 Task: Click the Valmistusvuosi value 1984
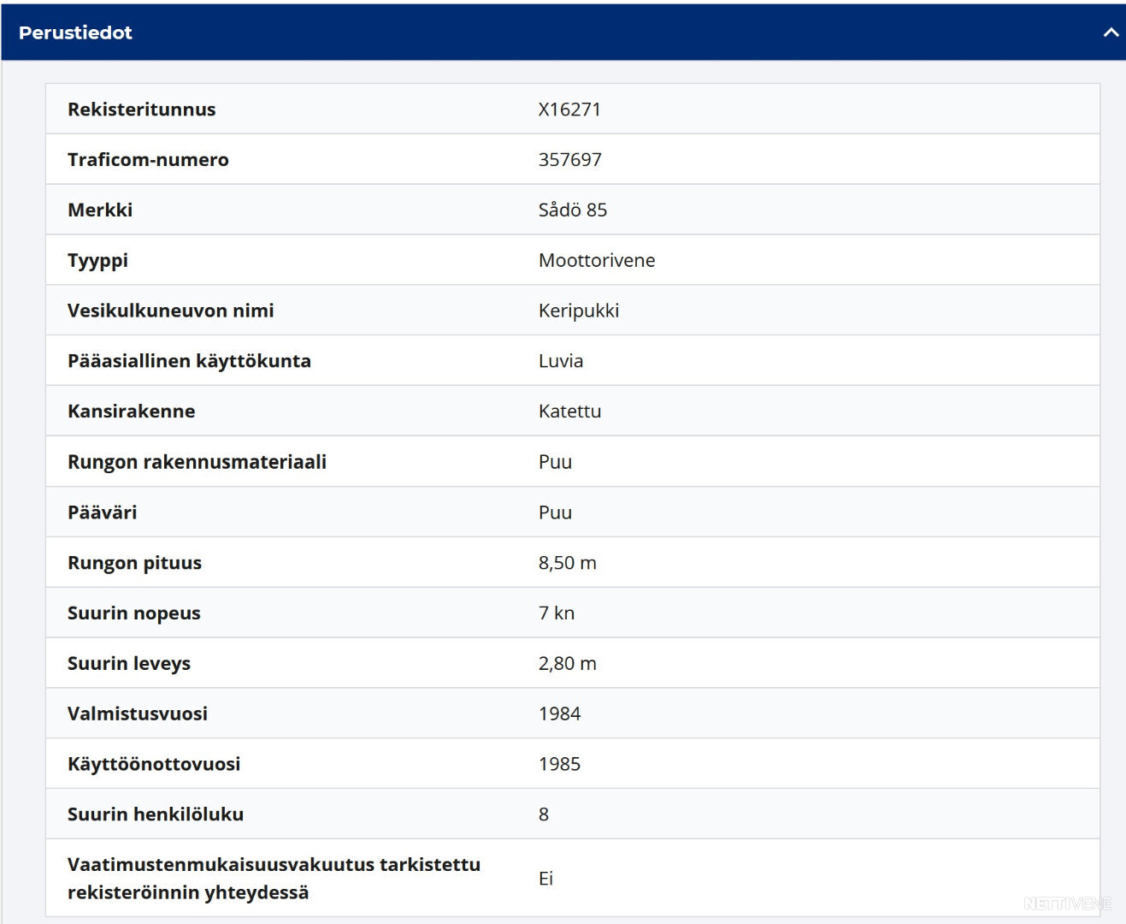[x=560, y=714]
